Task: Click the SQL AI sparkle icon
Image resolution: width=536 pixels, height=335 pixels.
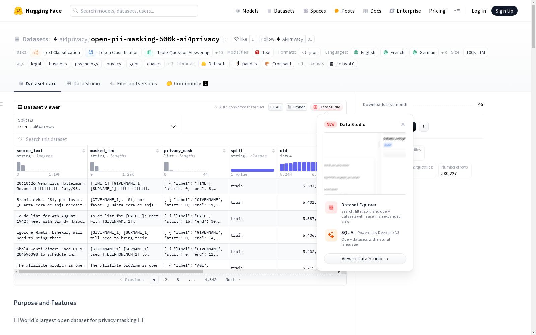Action: tap(331, 235)
